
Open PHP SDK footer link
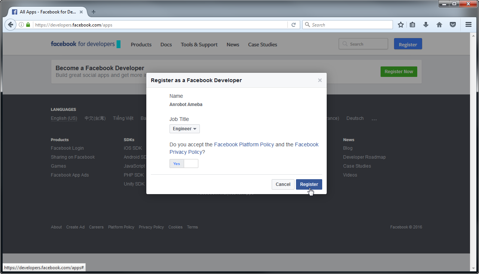[x=134, y=175]
